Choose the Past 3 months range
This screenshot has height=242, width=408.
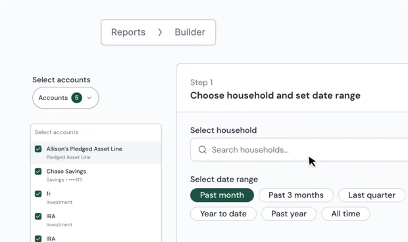[296, 195]
